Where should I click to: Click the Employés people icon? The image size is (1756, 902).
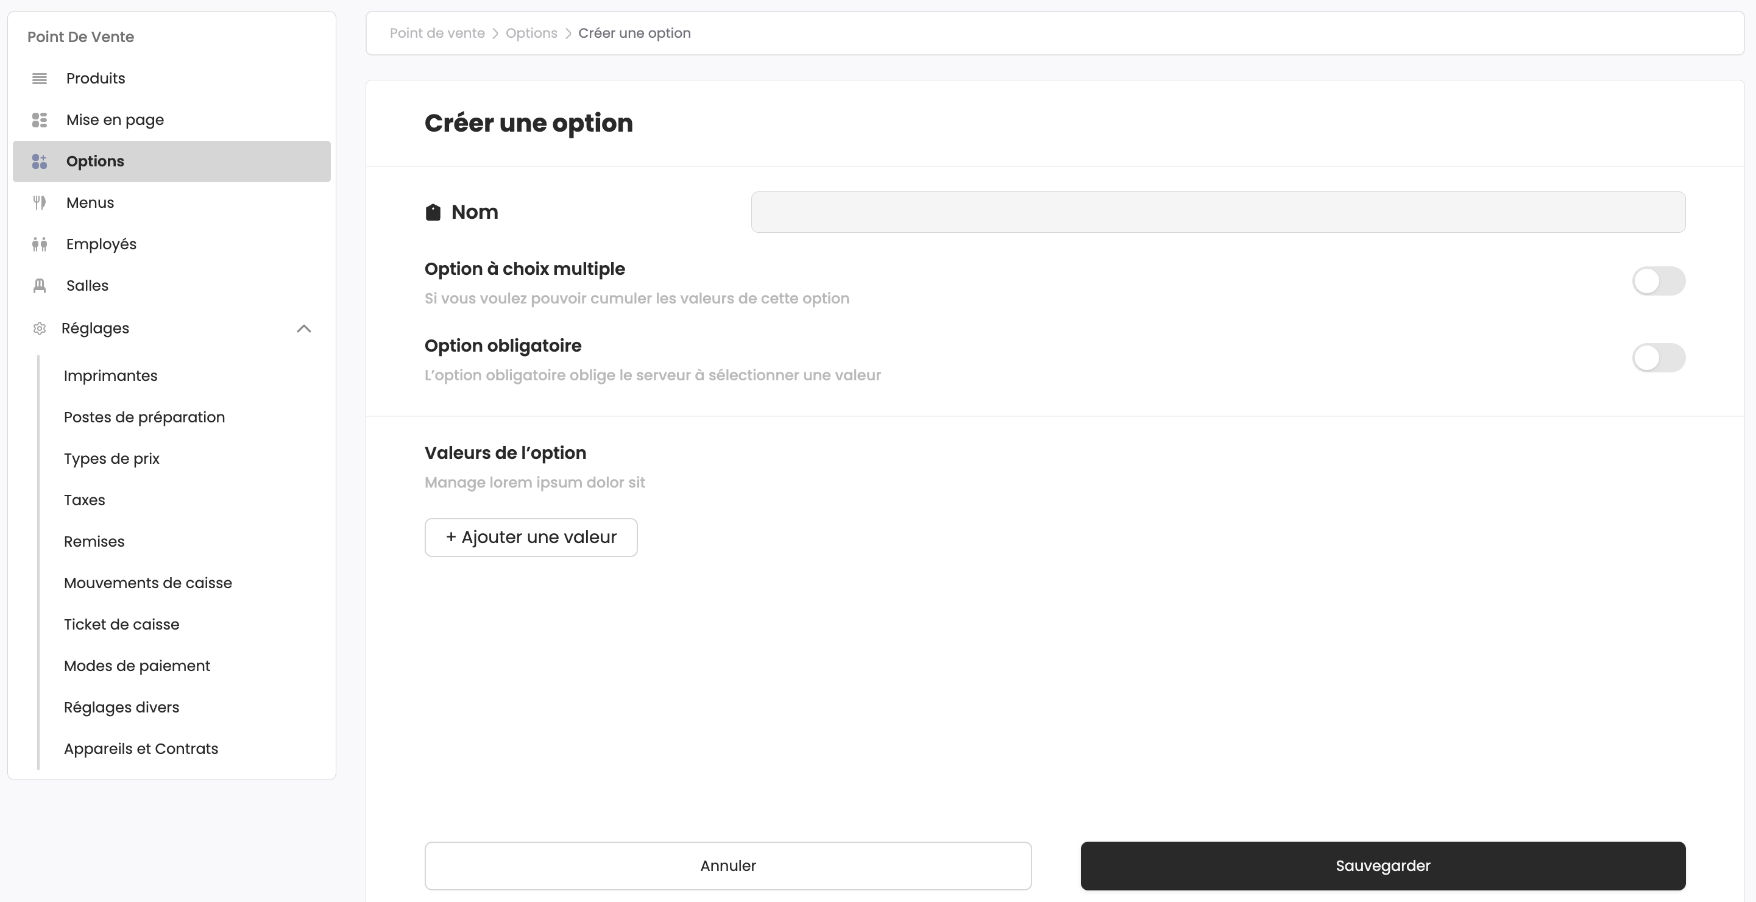tap(40, 244)
